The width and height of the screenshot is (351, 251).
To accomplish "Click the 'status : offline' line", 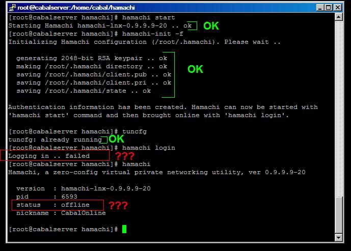I will [x=53, y=205].
